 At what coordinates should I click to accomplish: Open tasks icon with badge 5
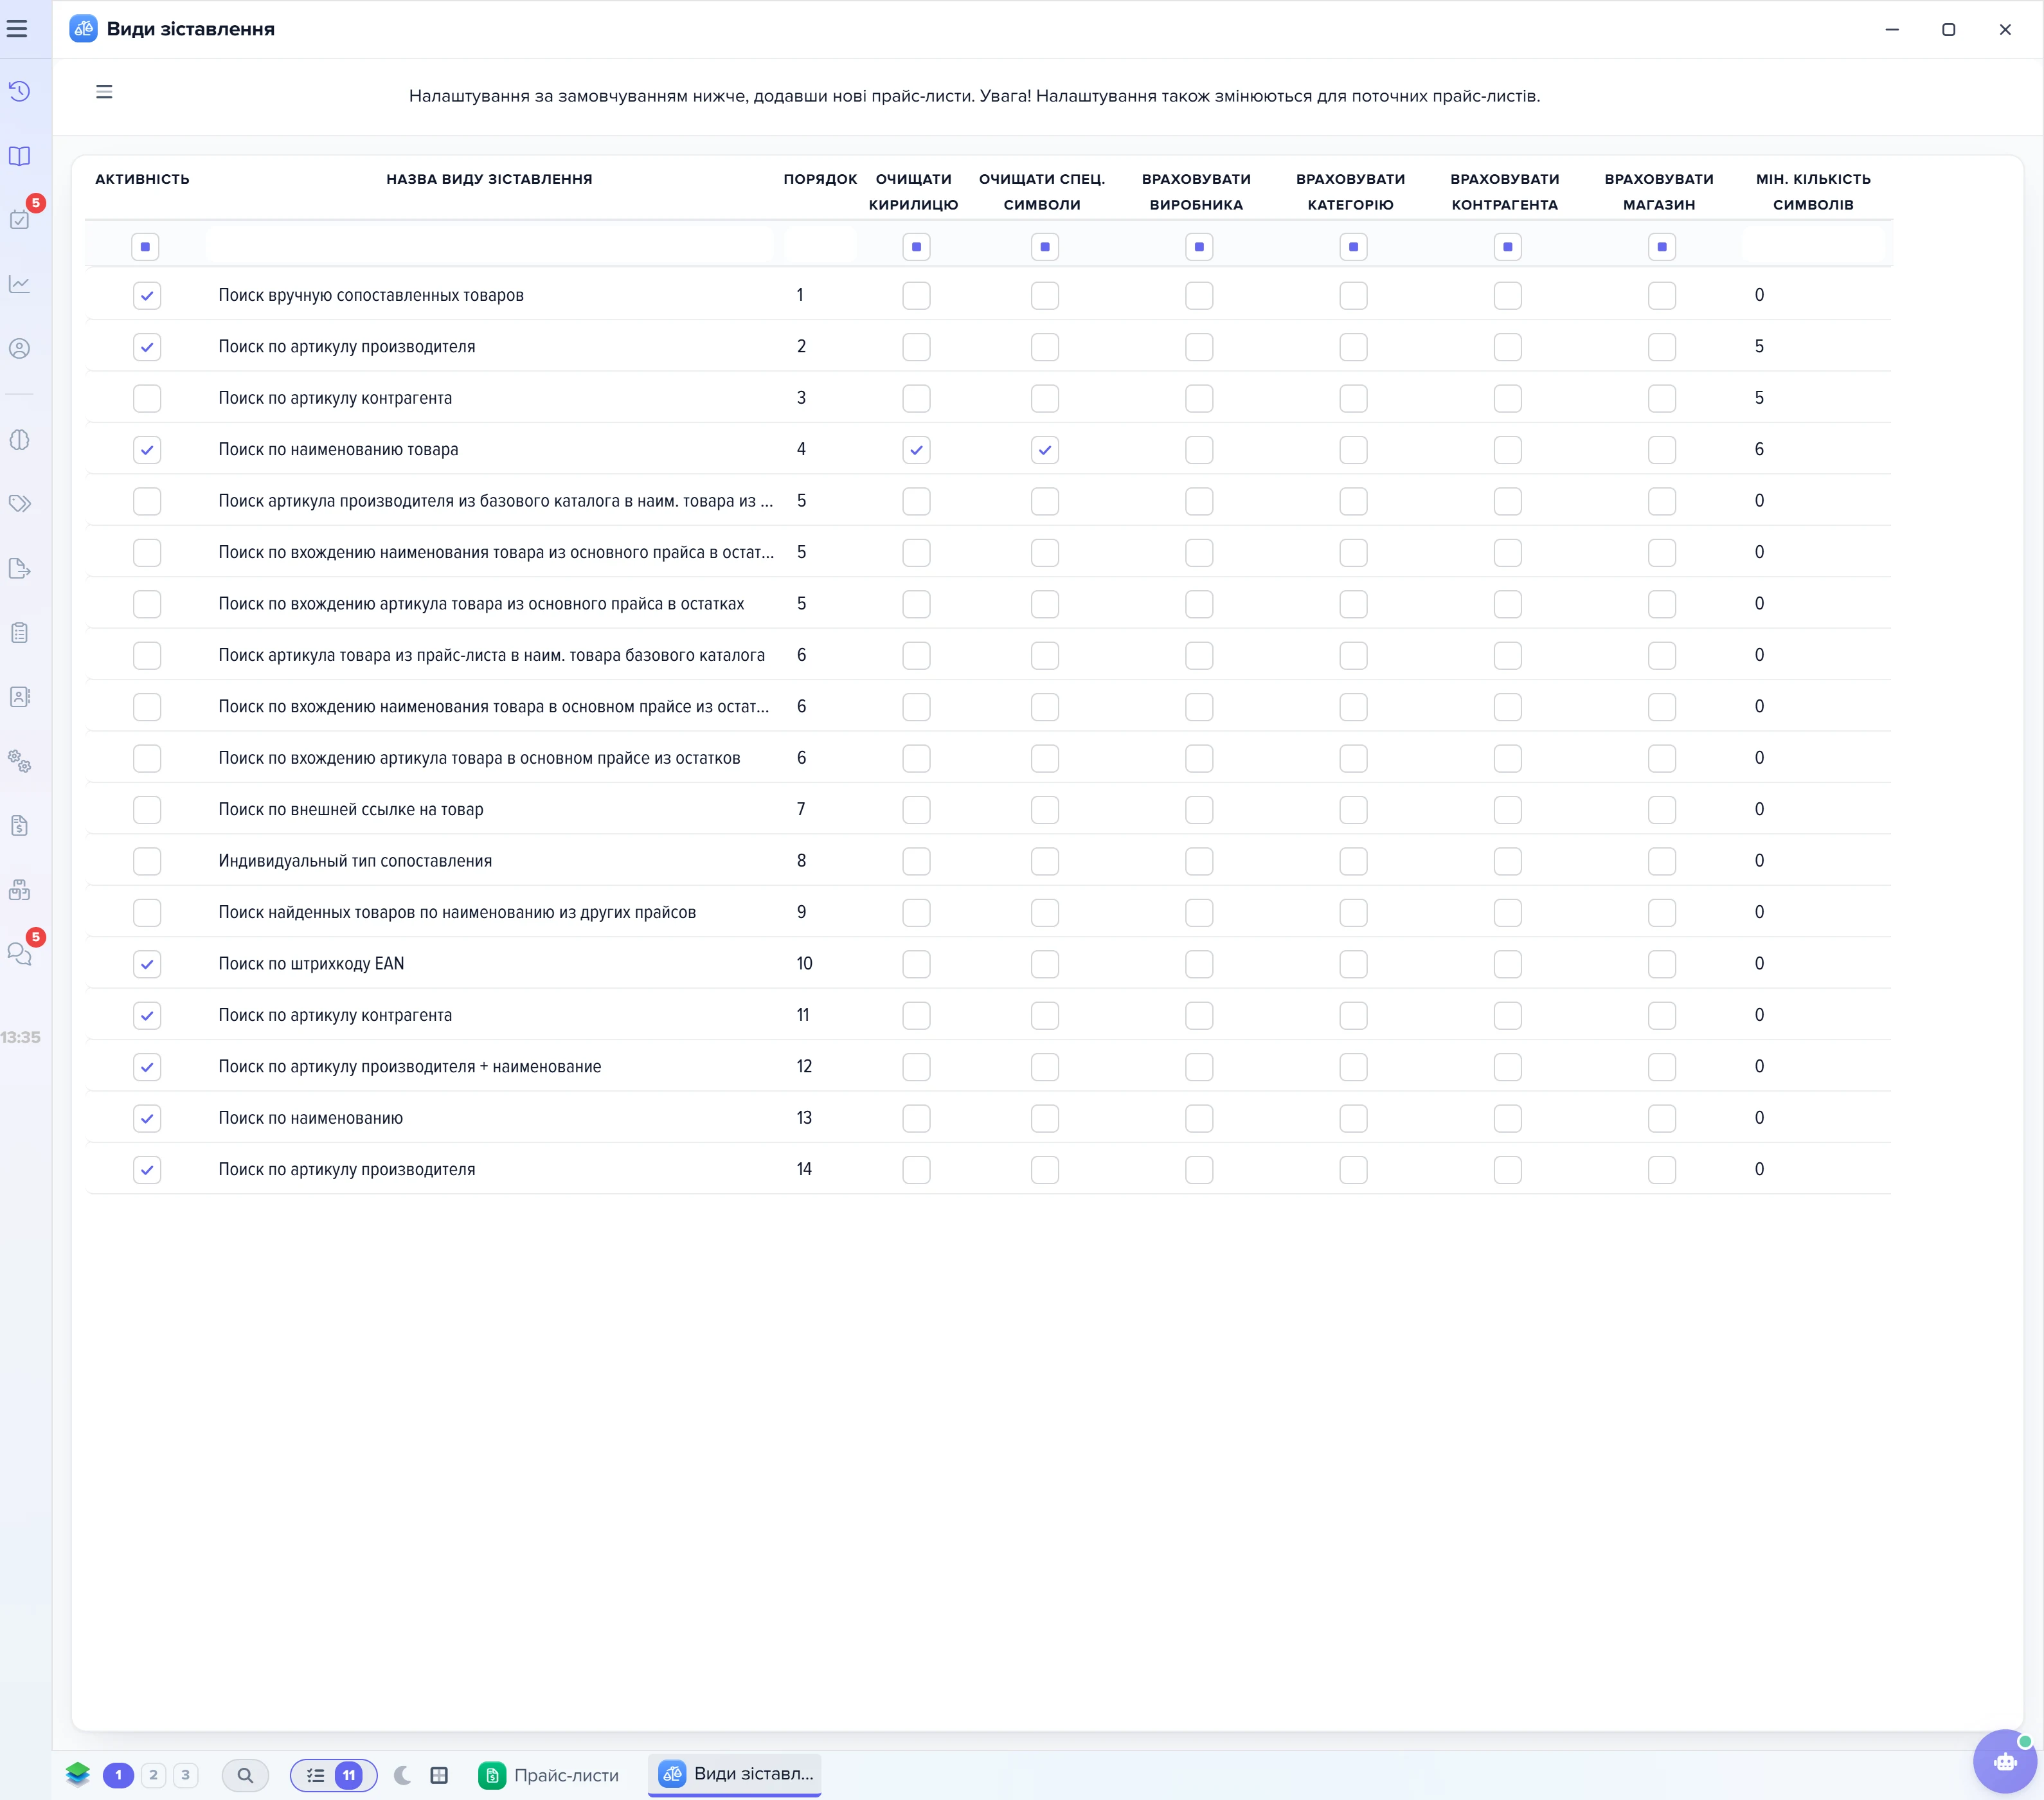coord(20,219)
